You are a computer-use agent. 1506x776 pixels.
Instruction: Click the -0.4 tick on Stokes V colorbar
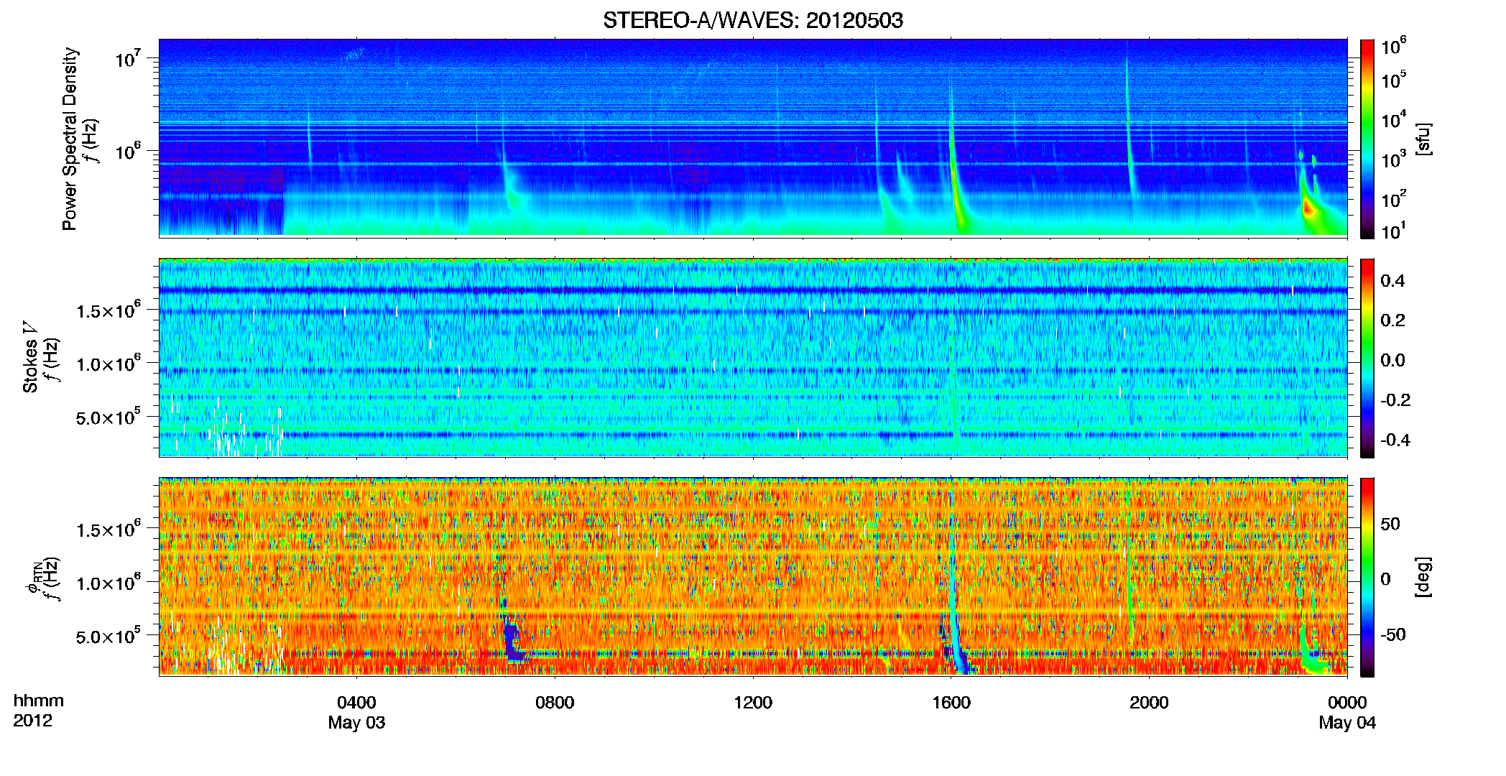[1395, 440]
